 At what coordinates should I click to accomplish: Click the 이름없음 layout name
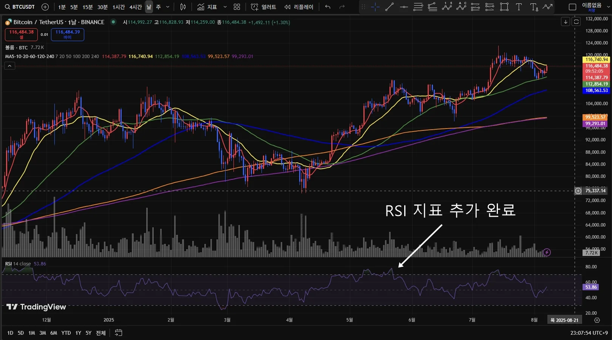pos(592,5)
